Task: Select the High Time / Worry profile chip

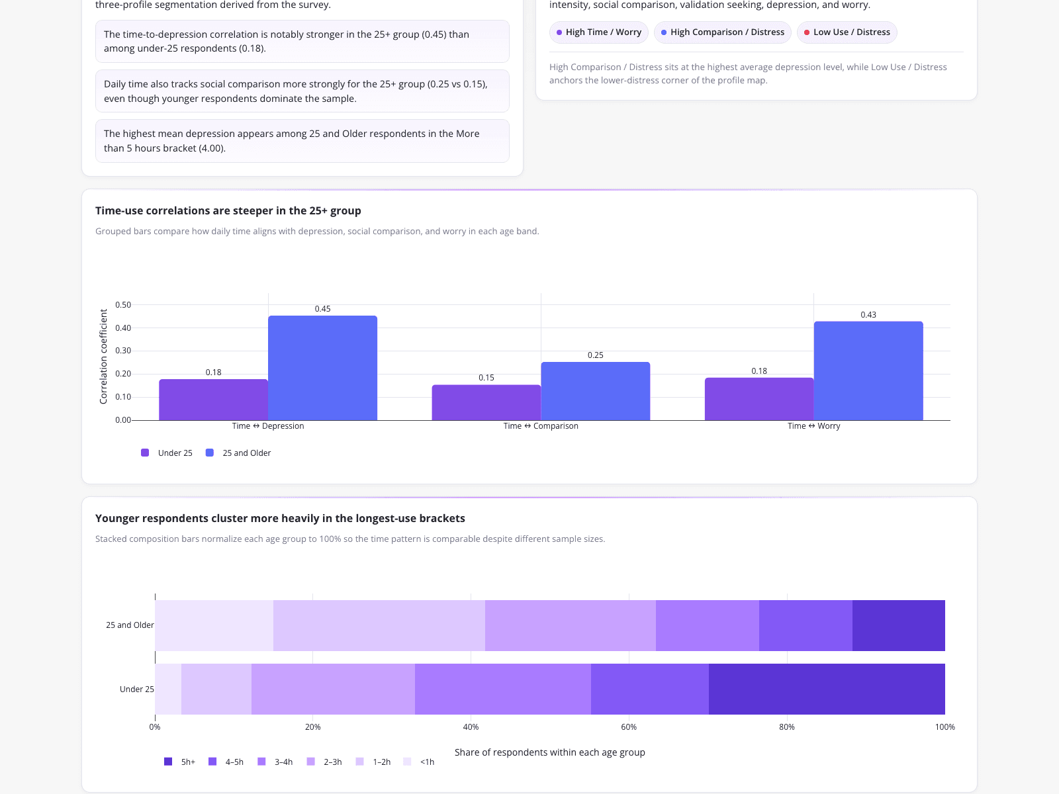Action: pos(599,32)
